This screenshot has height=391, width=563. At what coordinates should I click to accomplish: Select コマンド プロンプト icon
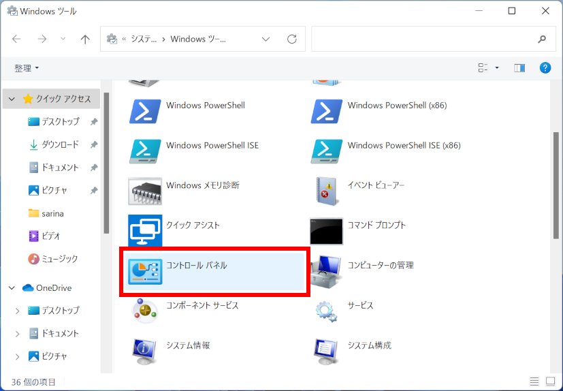point(326,231)
